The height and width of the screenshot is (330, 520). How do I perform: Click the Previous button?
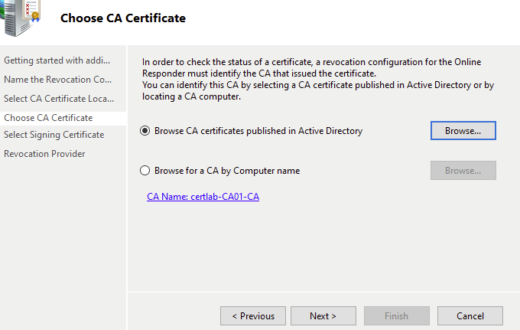click(252, 315)
